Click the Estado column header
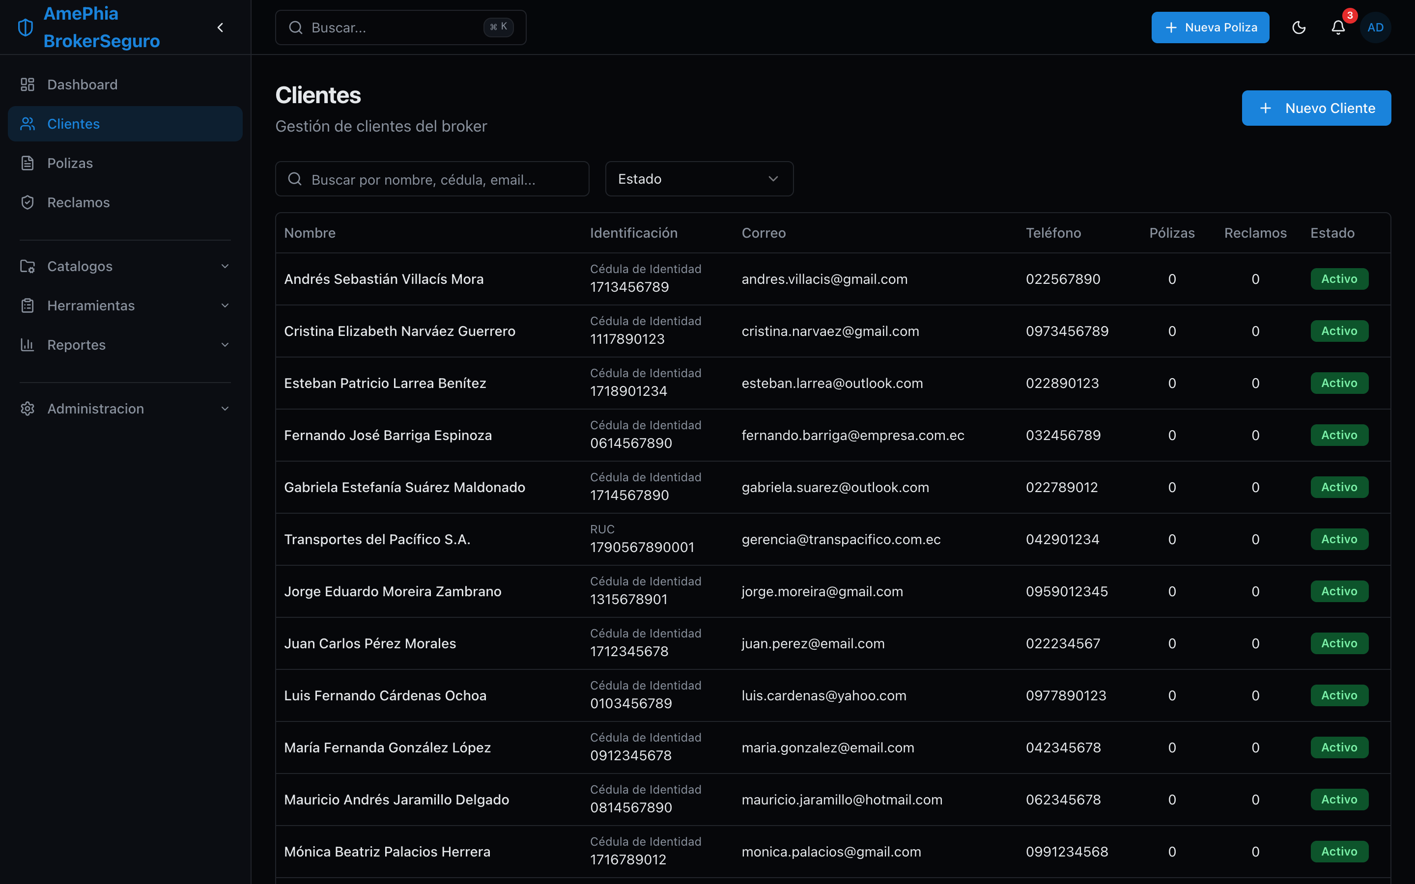This screenshot has width=1415, height=884. click(x=1332, y=233)
